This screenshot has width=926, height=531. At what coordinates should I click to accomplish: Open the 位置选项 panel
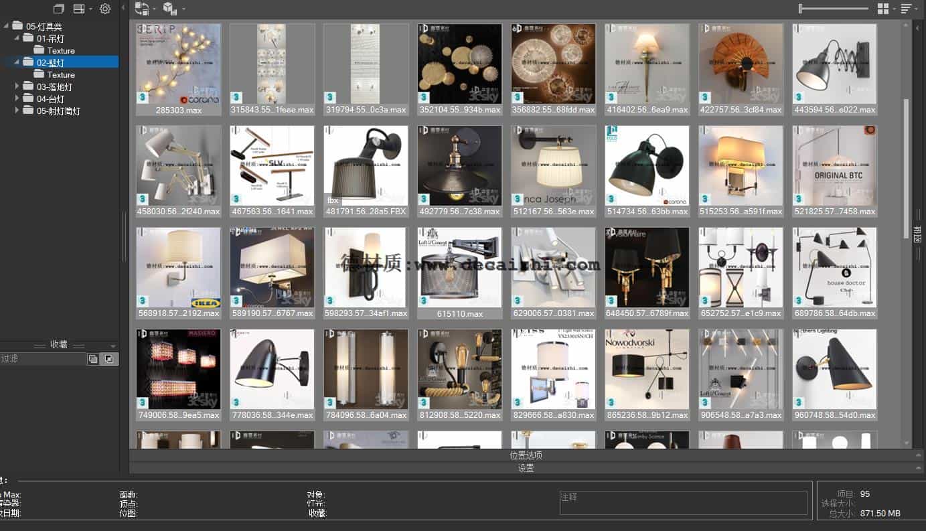click(526, 455)
